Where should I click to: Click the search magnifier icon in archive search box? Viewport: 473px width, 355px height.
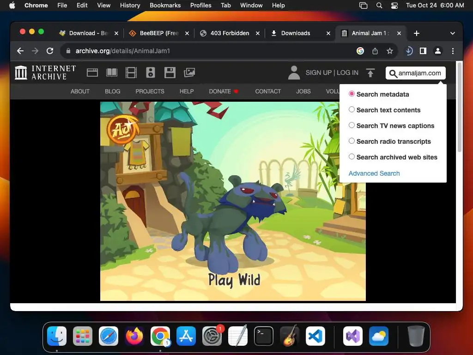393,73
